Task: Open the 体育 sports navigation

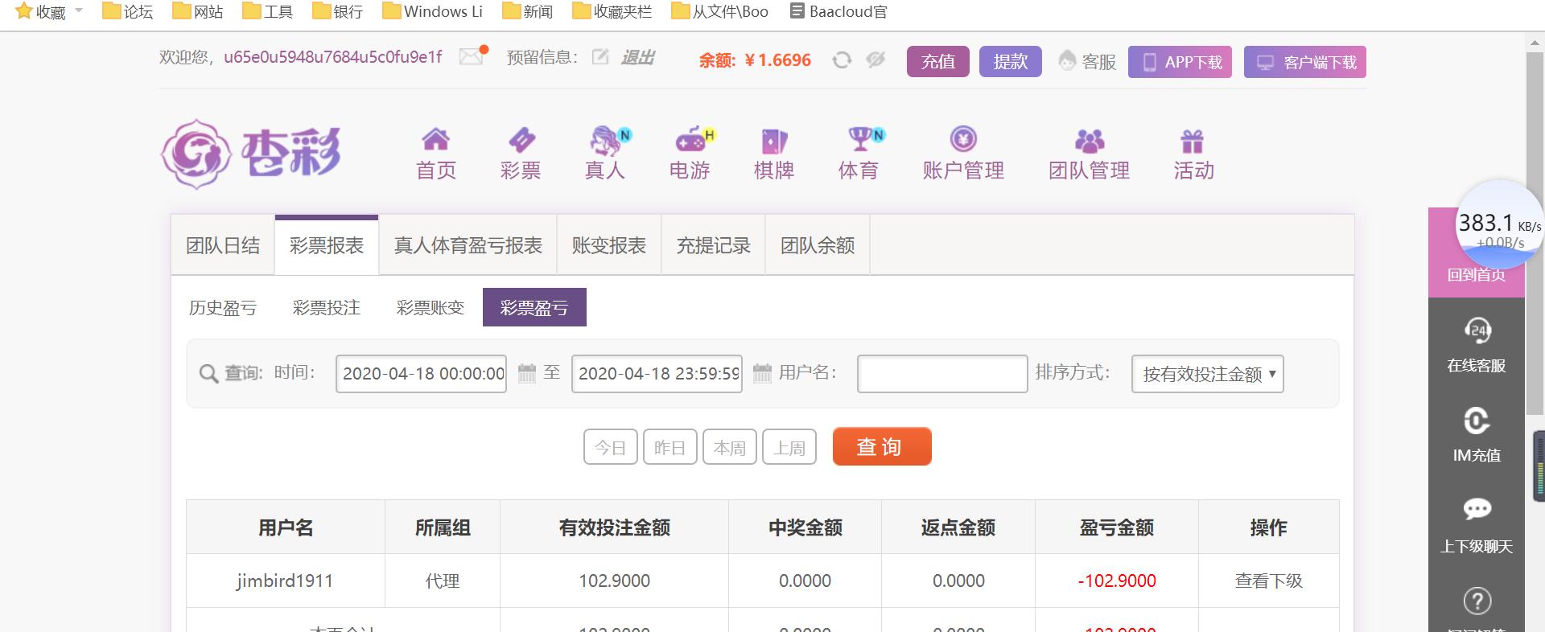Action: (859, 154)
